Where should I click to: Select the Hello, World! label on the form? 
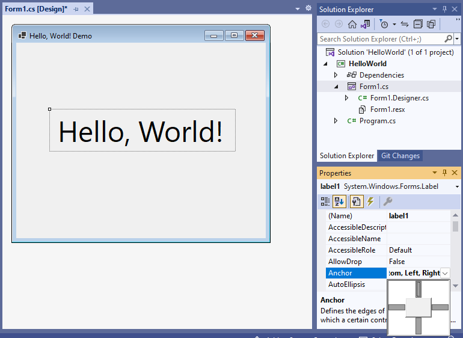pos(142,131)
